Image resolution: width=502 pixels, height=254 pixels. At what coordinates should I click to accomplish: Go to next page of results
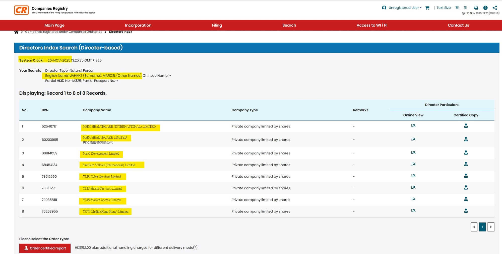tap(491, 227)
